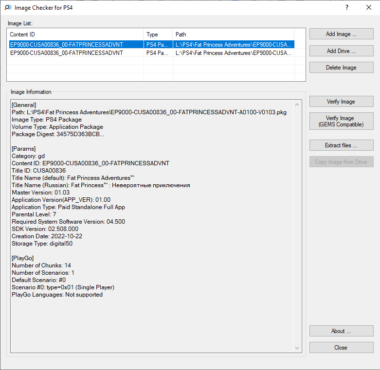Click the scroll down arrow in Image Information
Image resolution: width=380 pixels, height=370 pixels.
pyautogui.click(x=297, y=348)
